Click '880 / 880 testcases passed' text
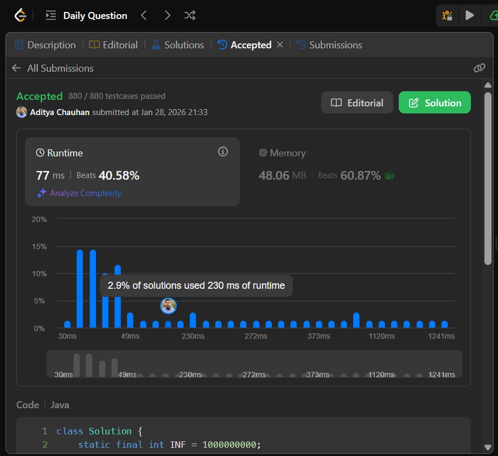498x456 pixels. [x=117, y=96]
